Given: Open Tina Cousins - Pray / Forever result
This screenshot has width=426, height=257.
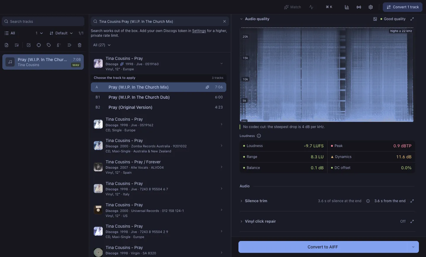Looking at the screenshot, I should point(159,167).
